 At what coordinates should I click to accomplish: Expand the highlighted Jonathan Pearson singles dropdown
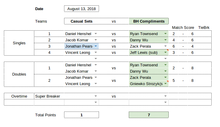tap(96, 46)
